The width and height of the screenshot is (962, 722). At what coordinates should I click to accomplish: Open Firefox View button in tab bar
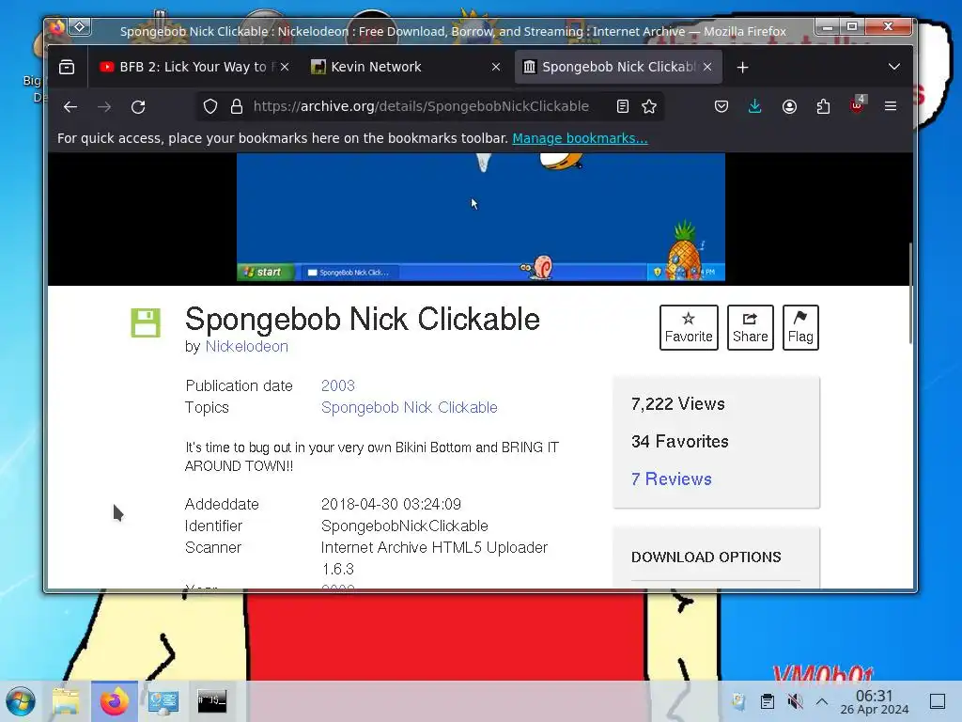[67, 67]
